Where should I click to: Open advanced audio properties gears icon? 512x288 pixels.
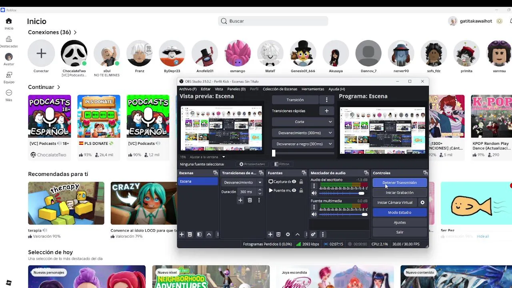[313, 234]
